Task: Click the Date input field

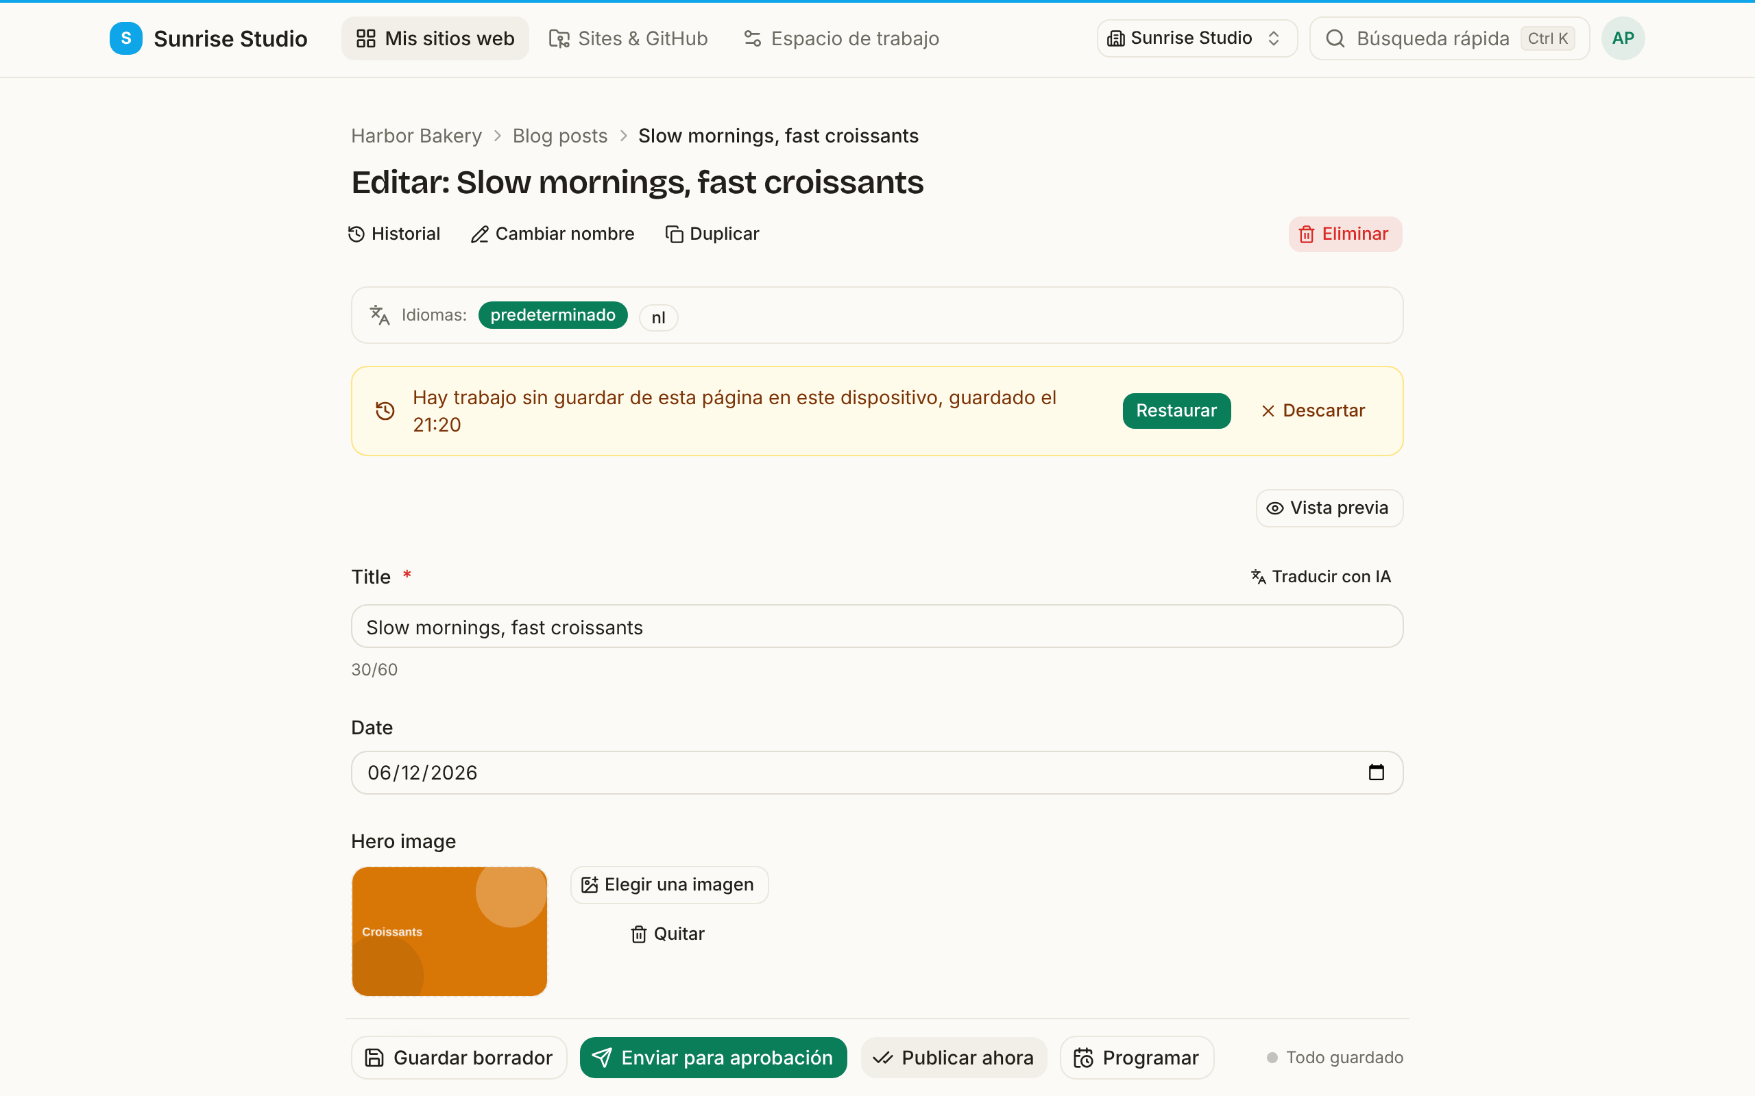Action: (x=877, y=773)
